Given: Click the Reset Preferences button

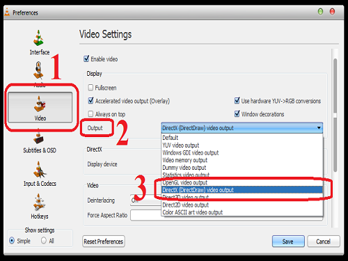Looking at the screenshot, I should pyautogui.click(x=104, y=242).
